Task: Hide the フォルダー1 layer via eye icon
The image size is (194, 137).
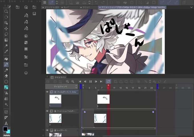Action: point(47,92)
